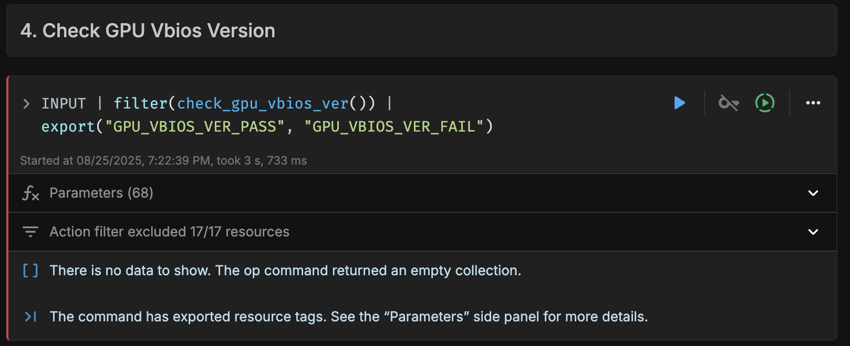Click the green circular run-all icon
The image size is (850, 346).
[764, 103]
